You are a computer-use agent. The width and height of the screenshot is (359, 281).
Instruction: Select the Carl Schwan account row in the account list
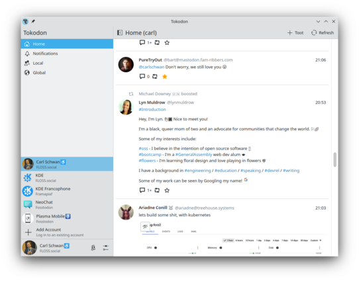[67, 164]
